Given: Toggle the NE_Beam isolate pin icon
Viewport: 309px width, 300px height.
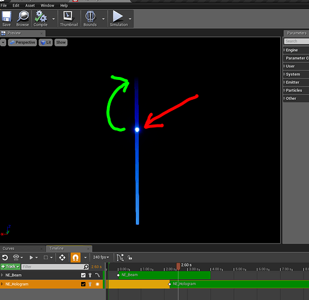Looking at the screenshot, I should pos(90,275).
